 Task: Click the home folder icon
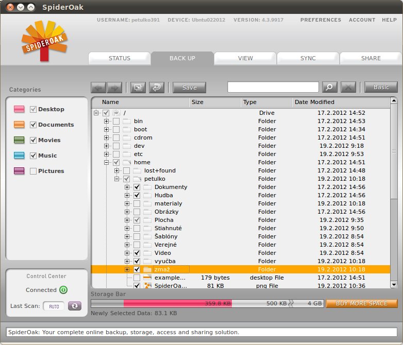click(127, 162)
